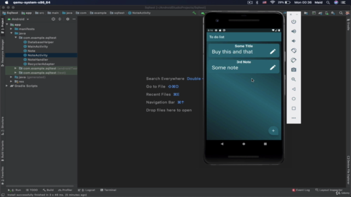Open the TODO tool window tab

[x=32, y=190]
